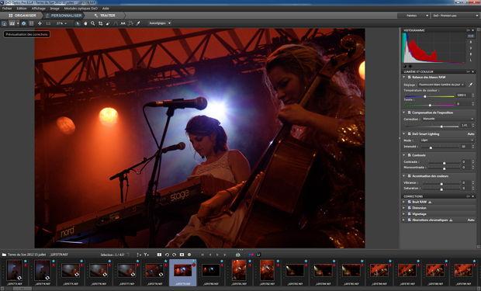481x291 pixels.
Task: Select the pointer tool
Action: point(78,23)
